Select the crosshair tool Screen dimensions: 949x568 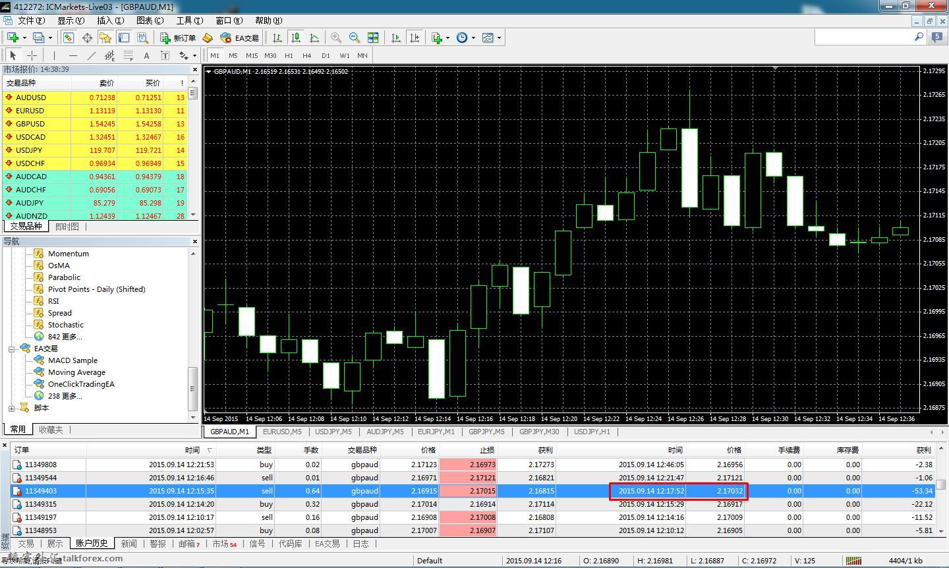[31, 55]
